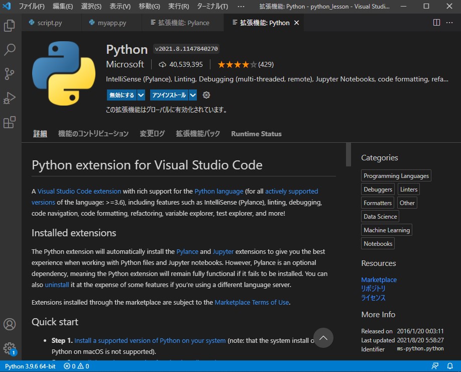Viewport: 461px width, 372px height.
Task: Open the 編集(E) menu
Action: (x=63, y=6)
